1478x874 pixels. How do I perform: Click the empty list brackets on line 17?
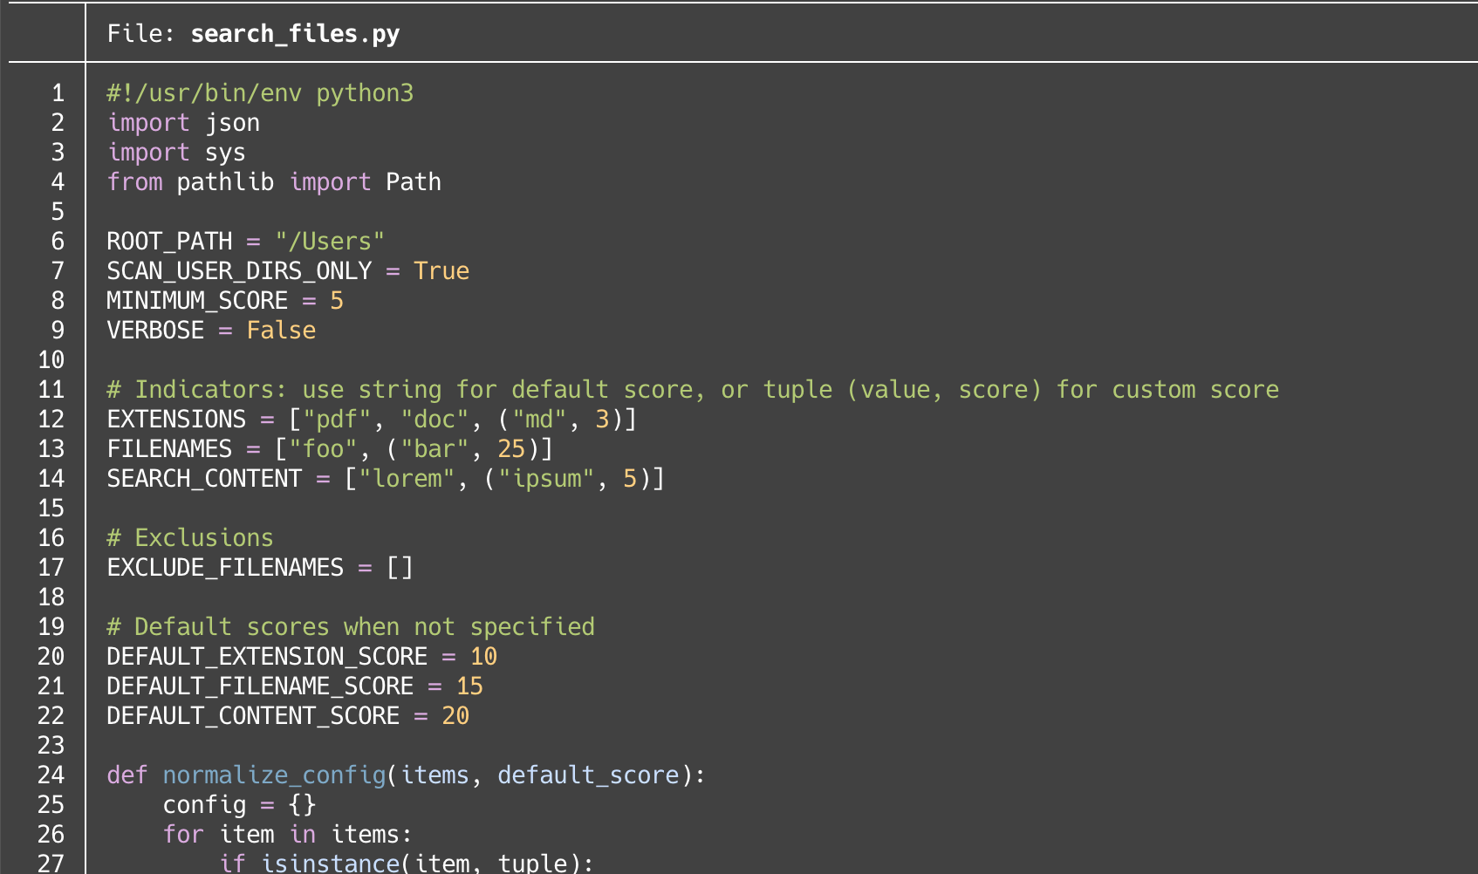[x=400, y=568]
